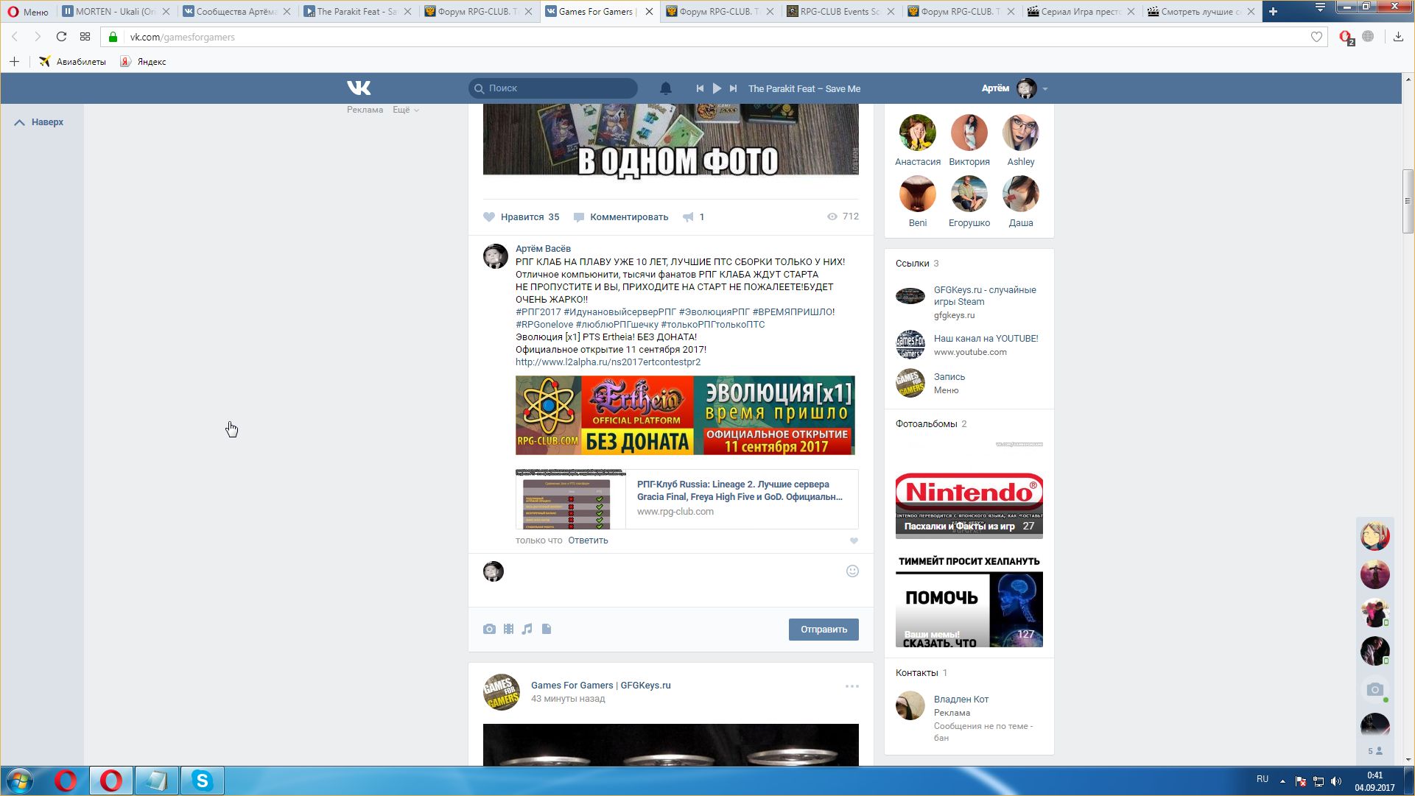Expand the Ещё dropdown under Реклама
Image resolution: width=1415 pixels, height=796 pixels.
tap(406, 110)
